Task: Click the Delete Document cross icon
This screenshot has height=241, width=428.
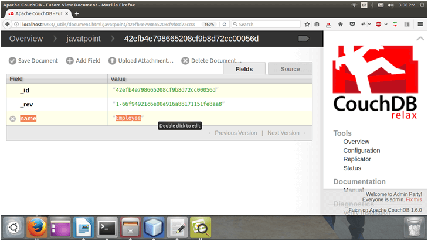Action: pyautogui.click(x=185, y=61)
